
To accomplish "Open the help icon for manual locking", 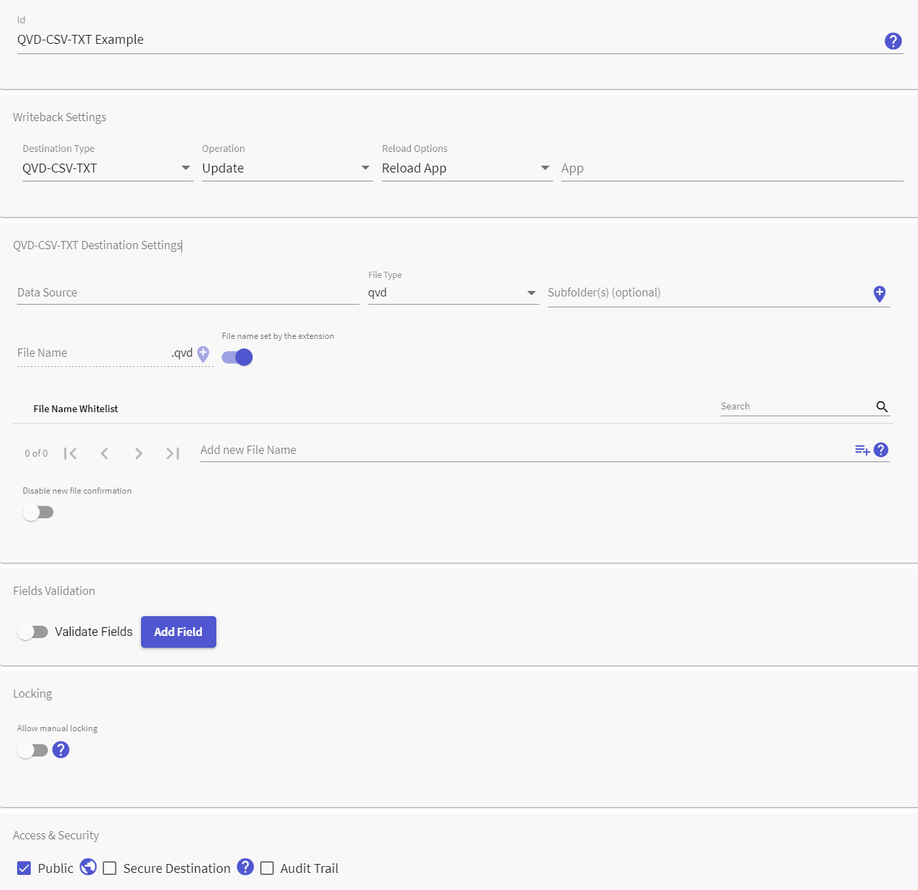I will point(61,750).
